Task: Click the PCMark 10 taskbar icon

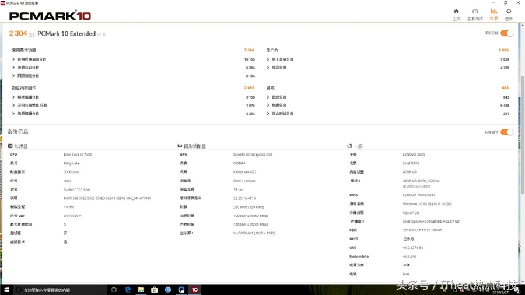Action: [195, 289]
